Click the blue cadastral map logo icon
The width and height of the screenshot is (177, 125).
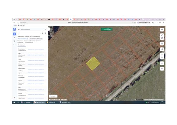coord(14,29)
